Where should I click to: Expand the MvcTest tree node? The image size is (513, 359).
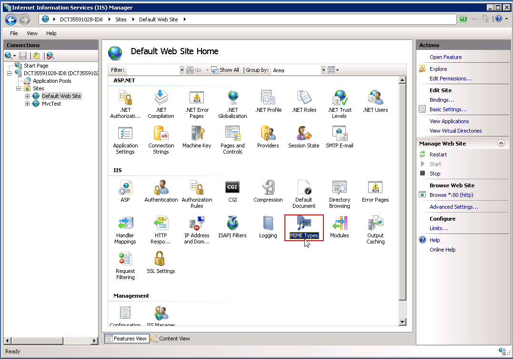point(28,104)
